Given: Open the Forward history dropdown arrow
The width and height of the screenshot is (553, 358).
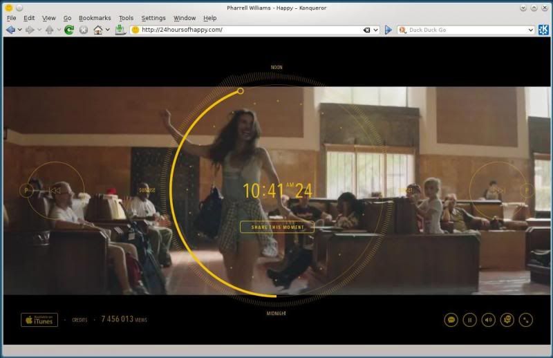Looking at the screenshot, I should point(39,30).
